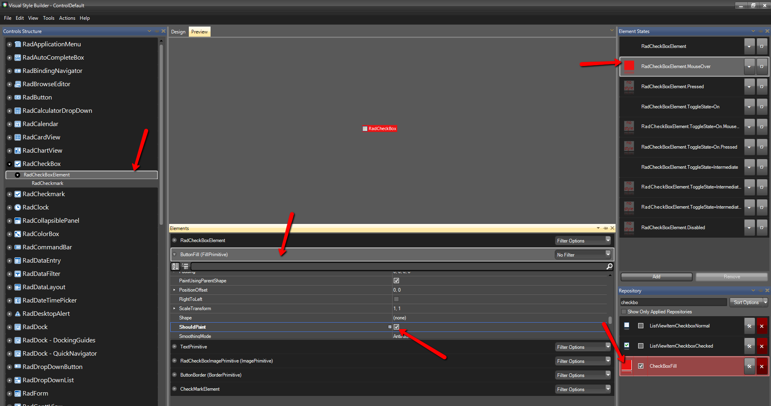
Task: Expand the RadApplicationMenu tree node
Action: coord(10,44)
